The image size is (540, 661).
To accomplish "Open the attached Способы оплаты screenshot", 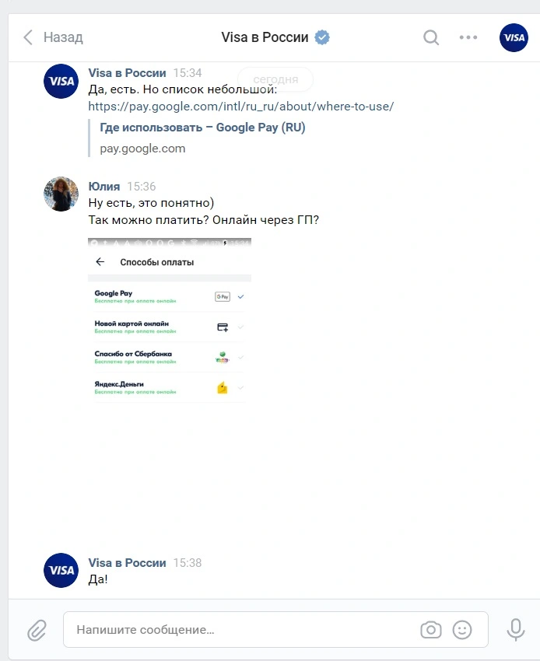I will point(170,320).
